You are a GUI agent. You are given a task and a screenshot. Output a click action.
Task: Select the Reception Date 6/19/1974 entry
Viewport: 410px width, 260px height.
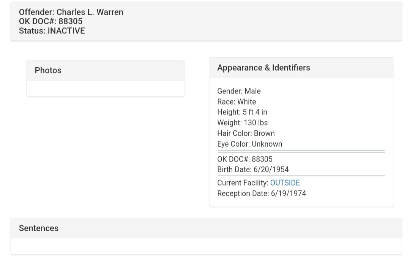tap(262, 193)
